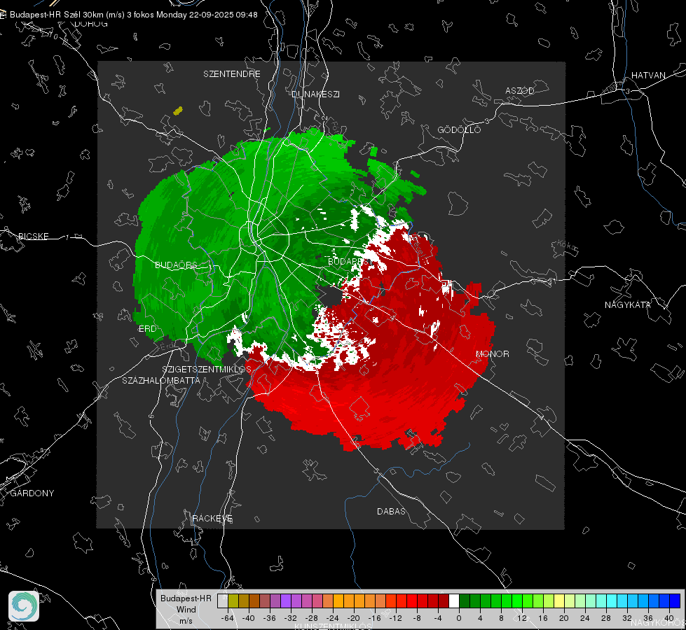The image size is (686, 630).
Task: Click the light gray first swatch in the wind legend
Action: [x=223, y=601]
